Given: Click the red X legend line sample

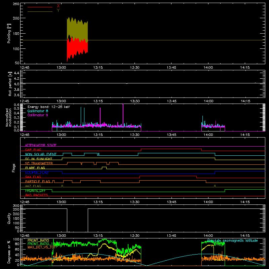Looking at the screenshot, I should [x=40, y=7].
